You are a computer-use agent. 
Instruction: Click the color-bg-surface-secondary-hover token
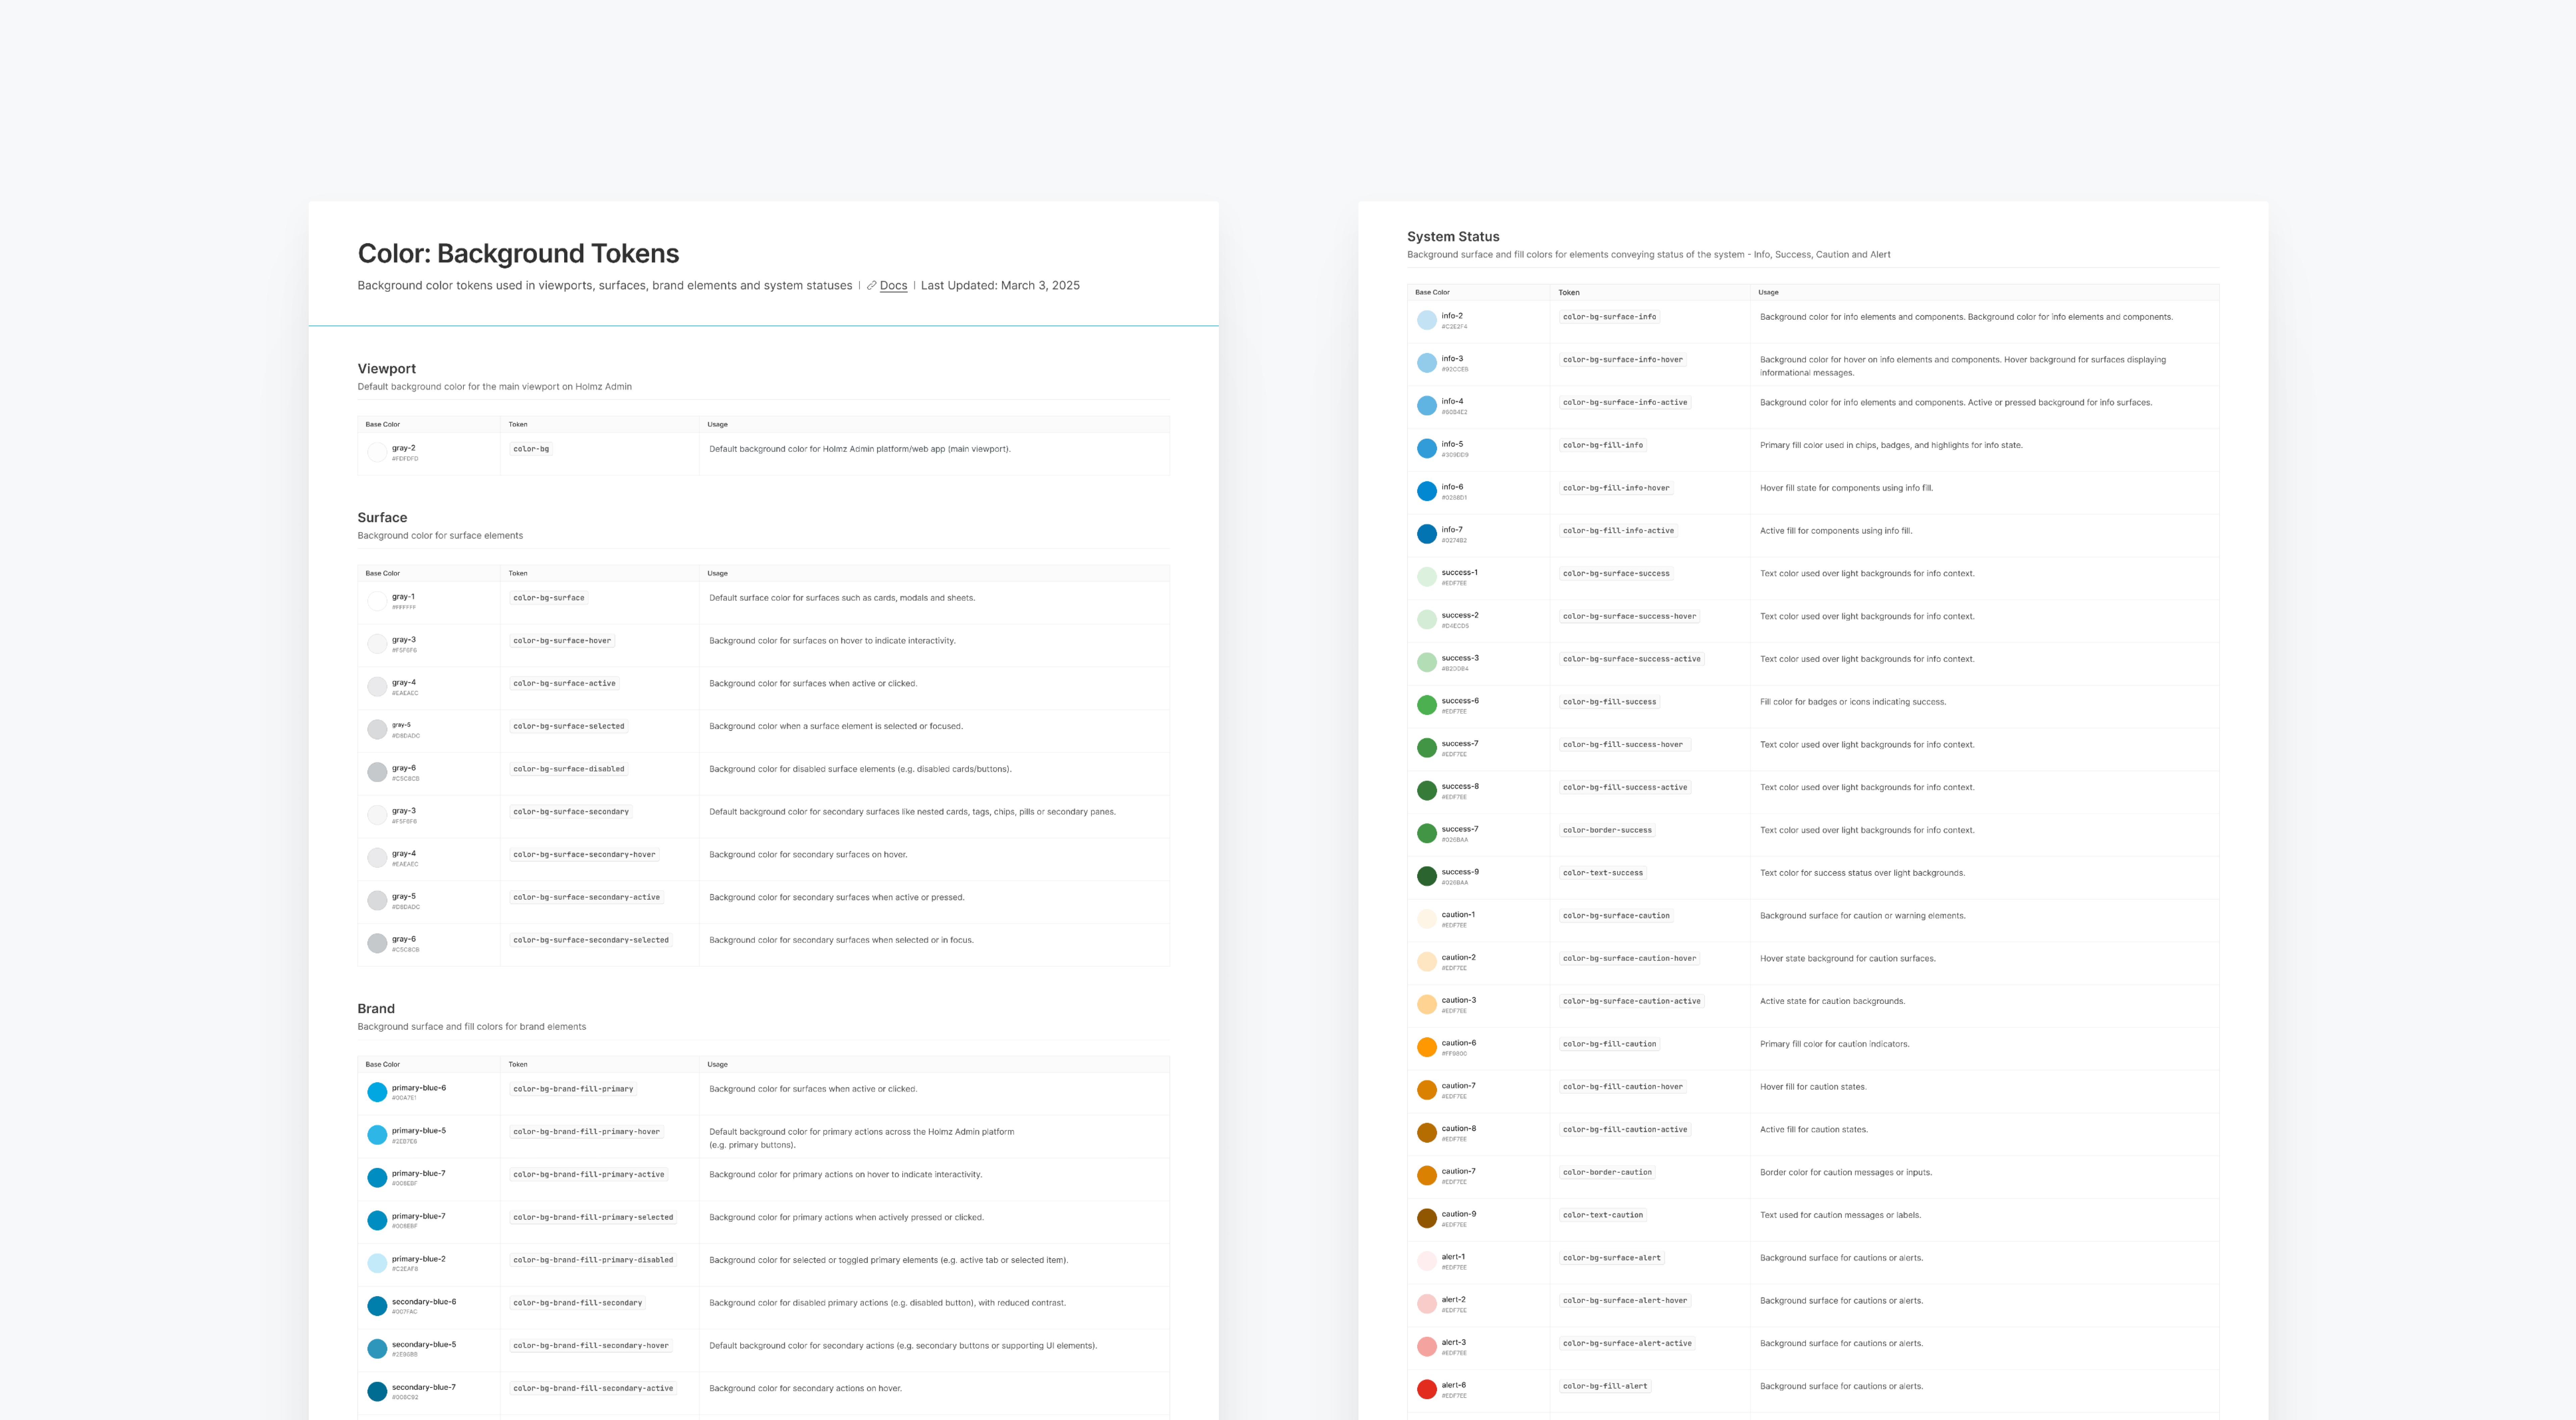pyautogui.click(x=584, y=855)
